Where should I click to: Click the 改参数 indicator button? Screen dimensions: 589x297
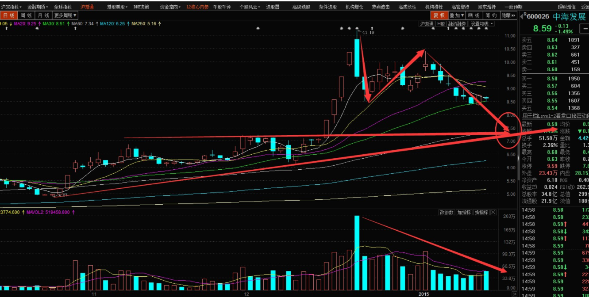pyautogui.click(x=447, y=213)
